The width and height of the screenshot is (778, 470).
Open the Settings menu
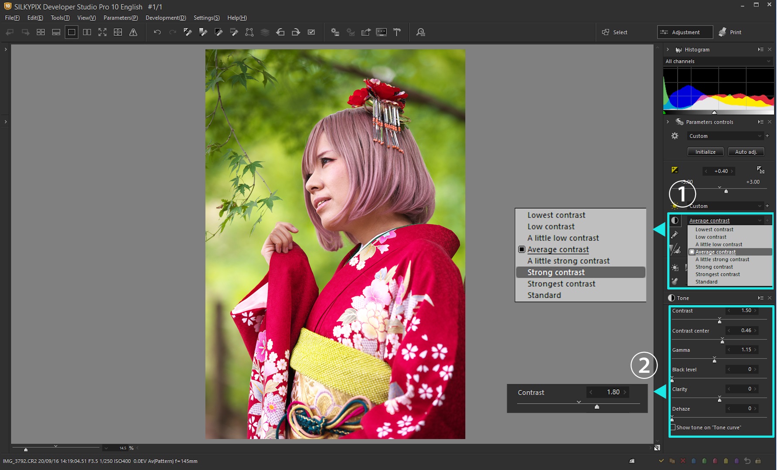207,18
